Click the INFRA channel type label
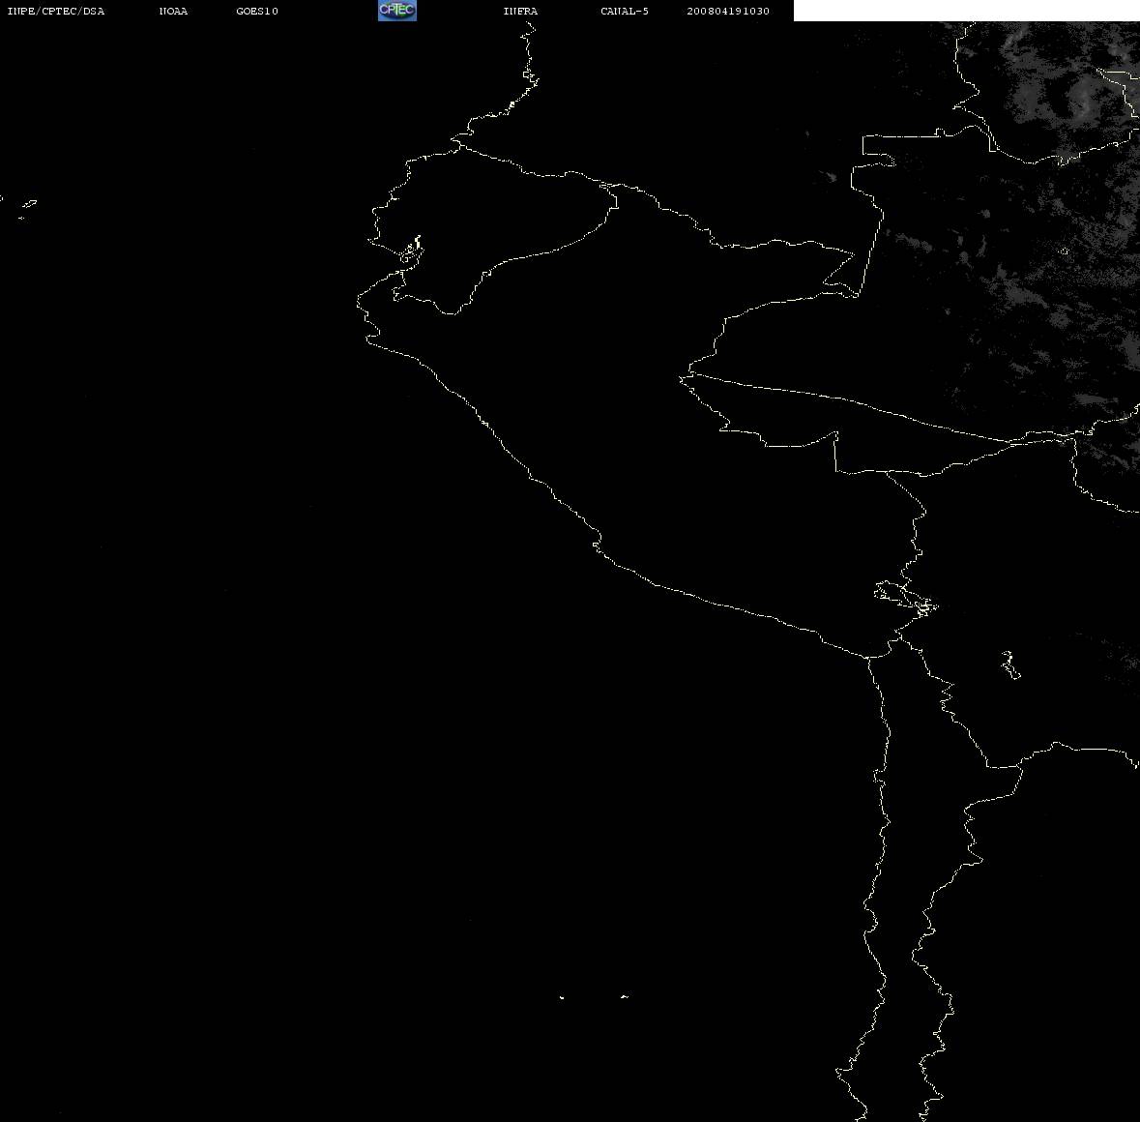The image size is (1140, 1122). pyautogui.click(x=520, y=11)
